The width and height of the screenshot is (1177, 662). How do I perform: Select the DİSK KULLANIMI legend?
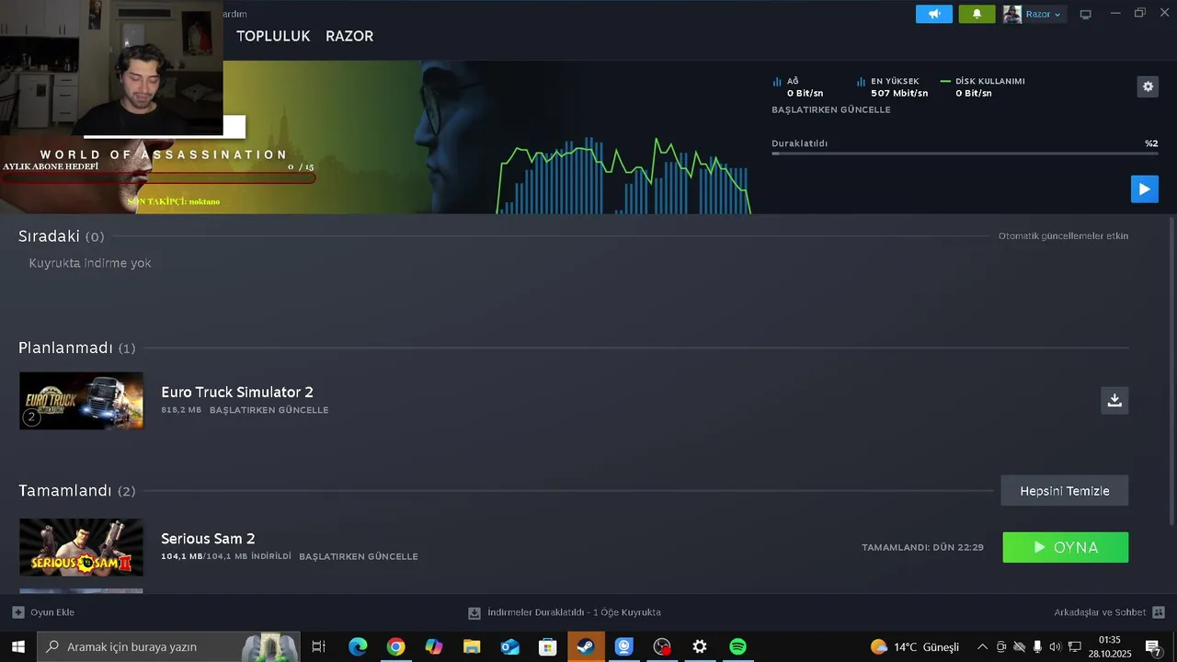(x=982, y=87)
